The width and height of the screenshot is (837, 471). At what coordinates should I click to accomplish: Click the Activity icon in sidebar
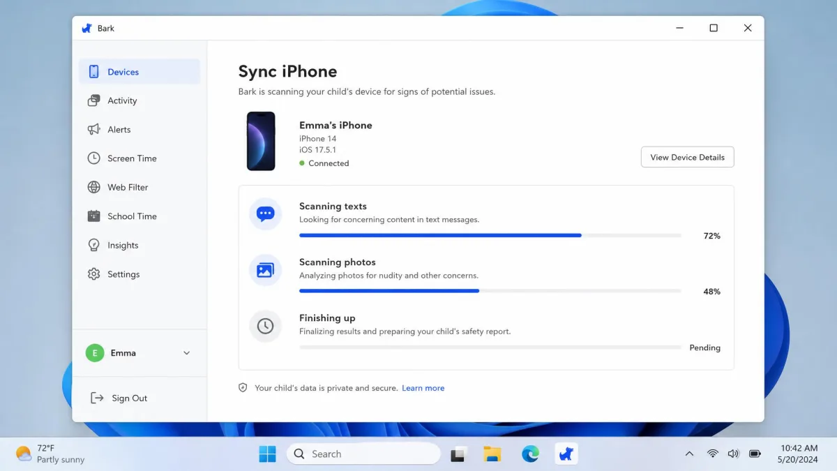click(93, 100)
